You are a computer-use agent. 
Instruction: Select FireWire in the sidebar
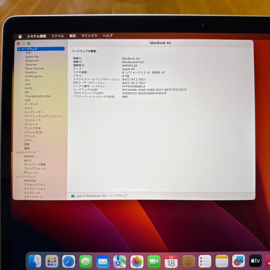[31, 72]
